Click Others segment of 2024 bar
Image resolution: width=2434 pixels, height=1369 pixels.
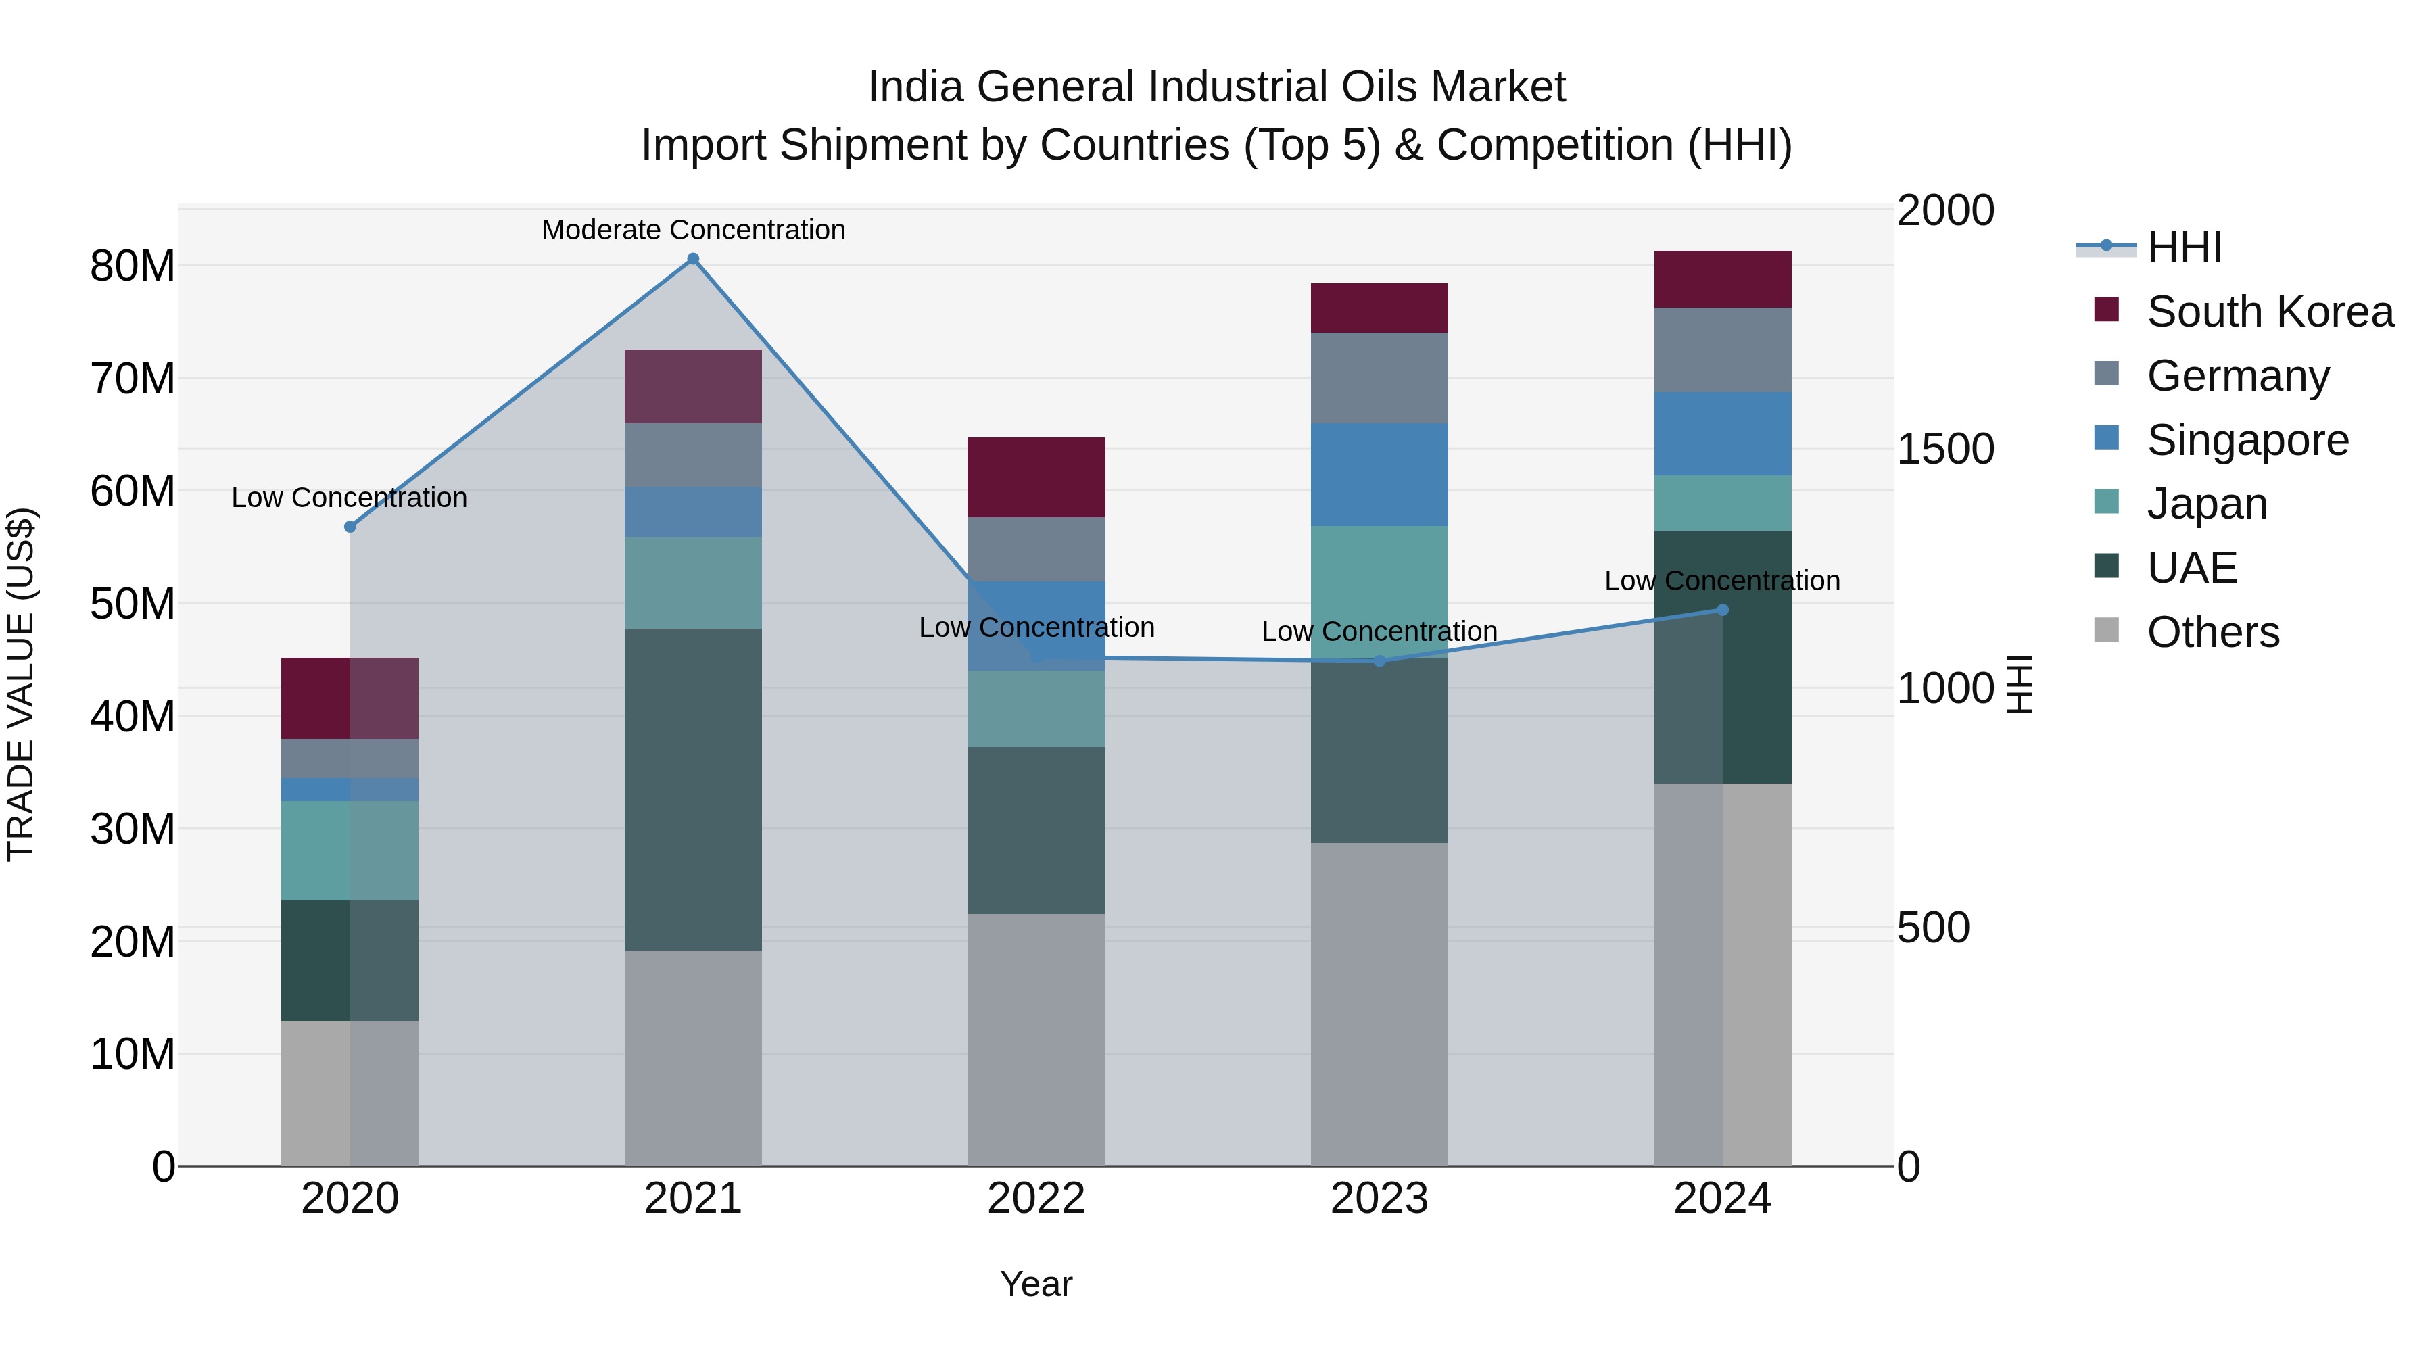tap(1723, 974)
